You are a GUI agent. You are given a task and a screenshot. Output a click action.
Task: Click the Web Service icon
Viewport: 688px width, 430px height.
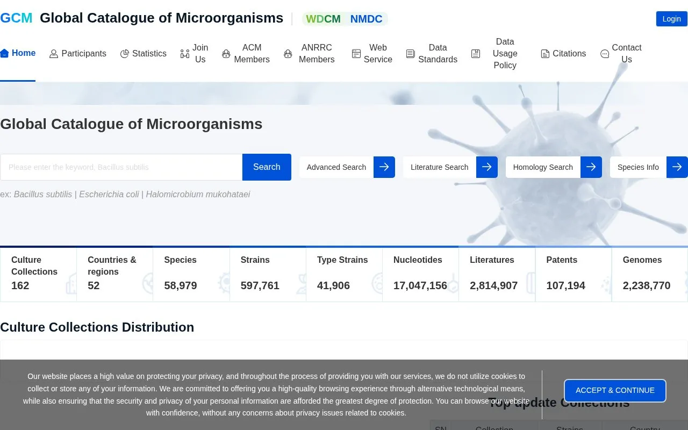[x=356, y=54]
